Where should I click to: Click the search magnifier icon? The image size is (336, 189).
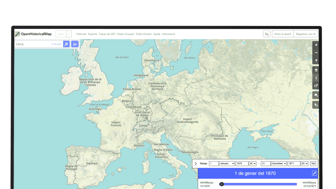66,44
